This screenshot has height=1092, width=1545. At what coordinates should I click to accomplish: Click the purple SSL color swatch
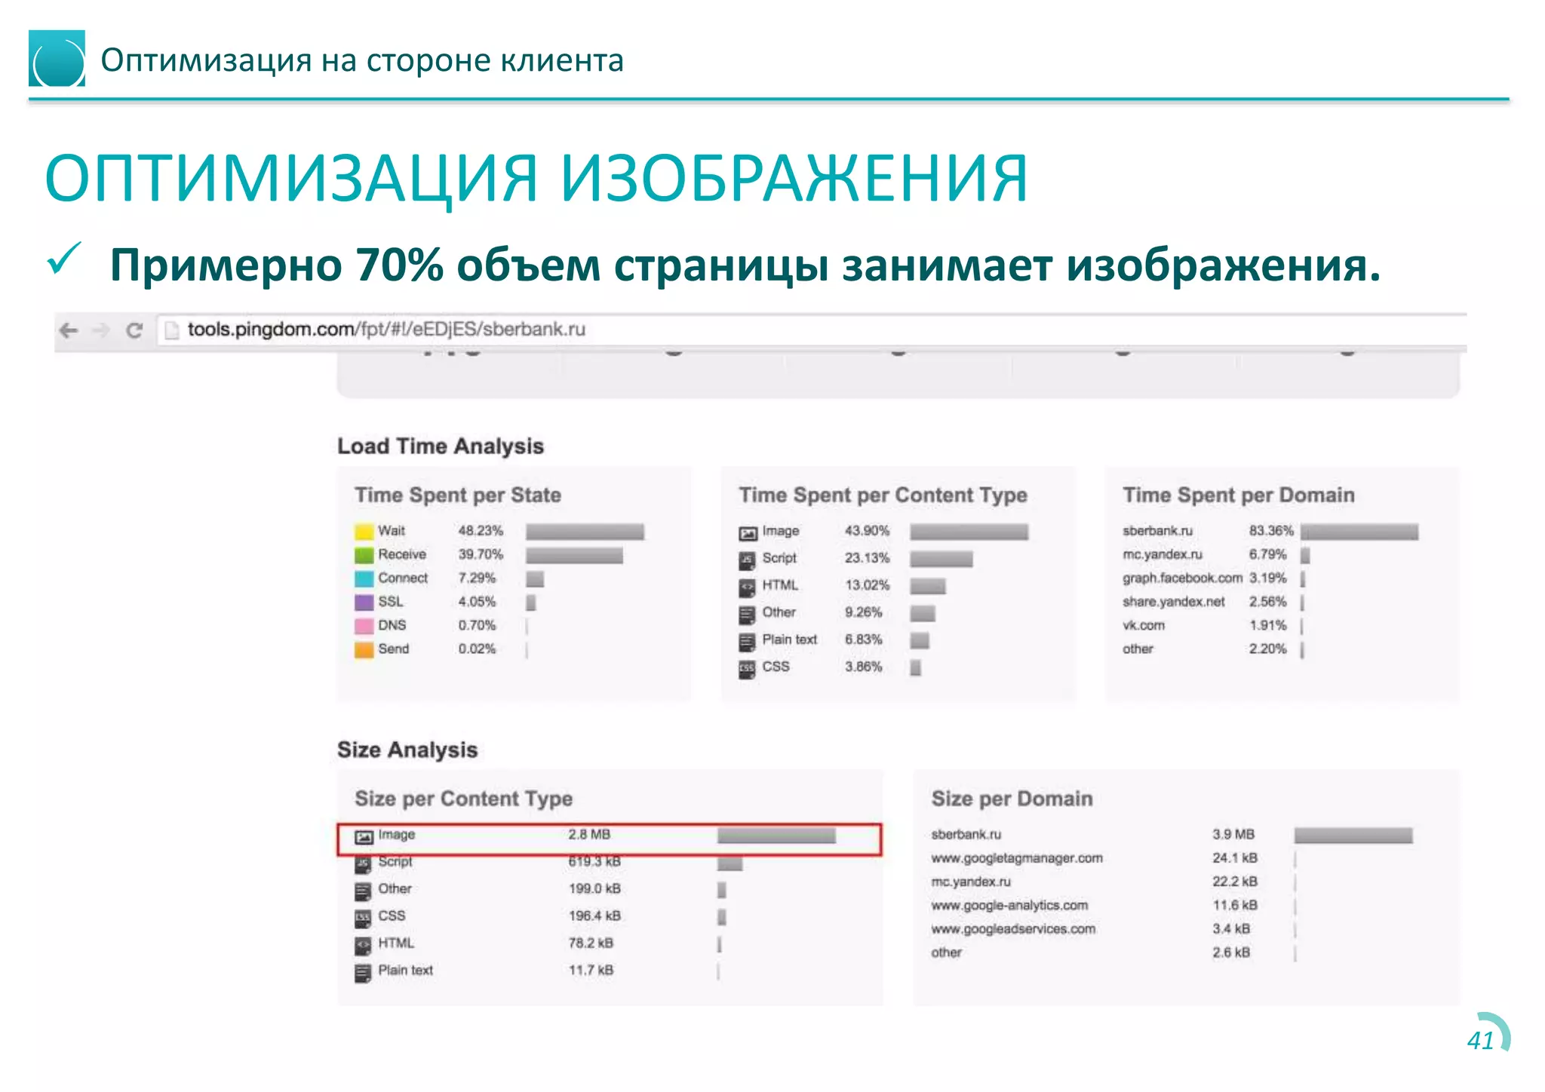pos(364,602)
